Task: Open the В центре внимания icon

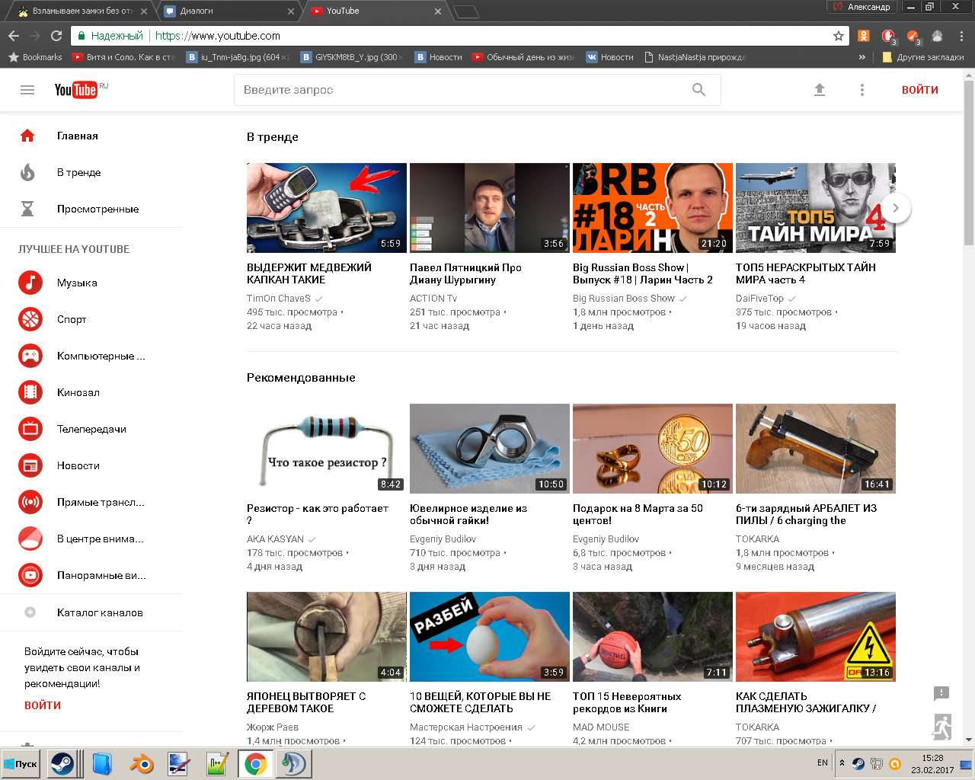Action: click(x=30, y=539)
